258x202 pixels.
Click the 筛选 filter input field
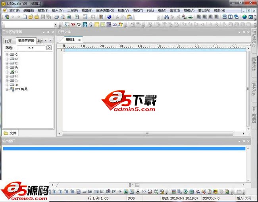(31, 48)
